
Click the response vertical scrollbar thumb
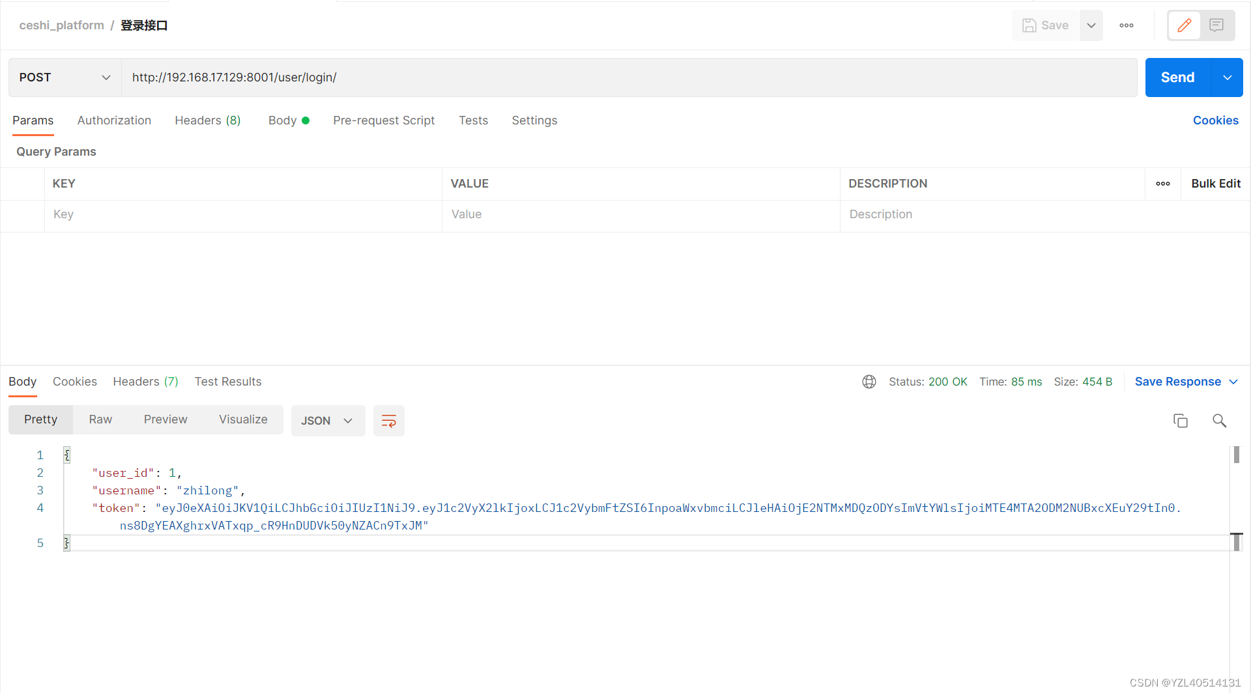[x=1236, y=455]
